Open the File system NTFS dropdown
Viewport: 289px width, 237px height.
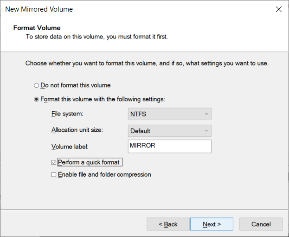tap(170, 114)
